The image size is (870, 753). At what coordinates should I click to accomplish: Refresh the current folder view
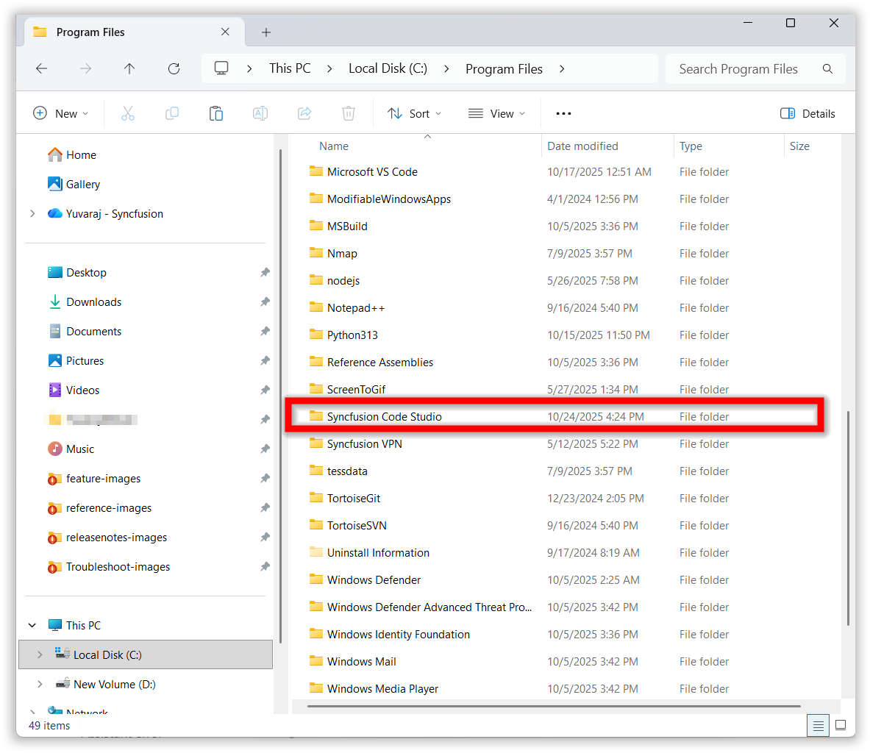174,68
